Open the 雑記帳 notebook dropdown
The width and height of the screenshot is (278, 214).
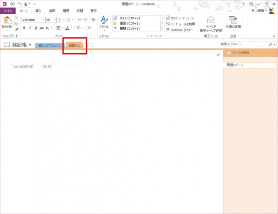tap(30, 45)
